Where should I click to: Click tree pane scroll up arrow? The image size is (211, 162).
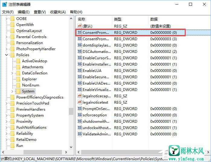tap(71, 19)
